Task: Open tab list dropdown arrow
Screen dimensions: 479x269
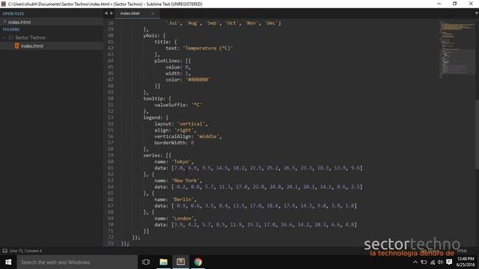Action: pyautogui.click(x=476, y=13)
